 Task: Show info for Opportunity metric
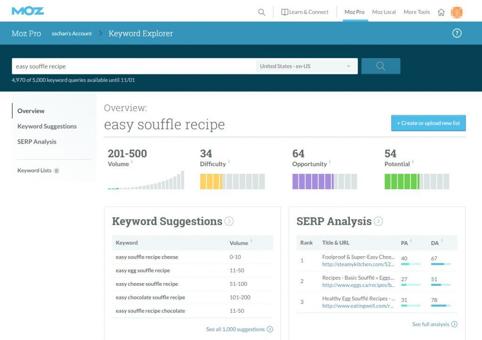330,162
